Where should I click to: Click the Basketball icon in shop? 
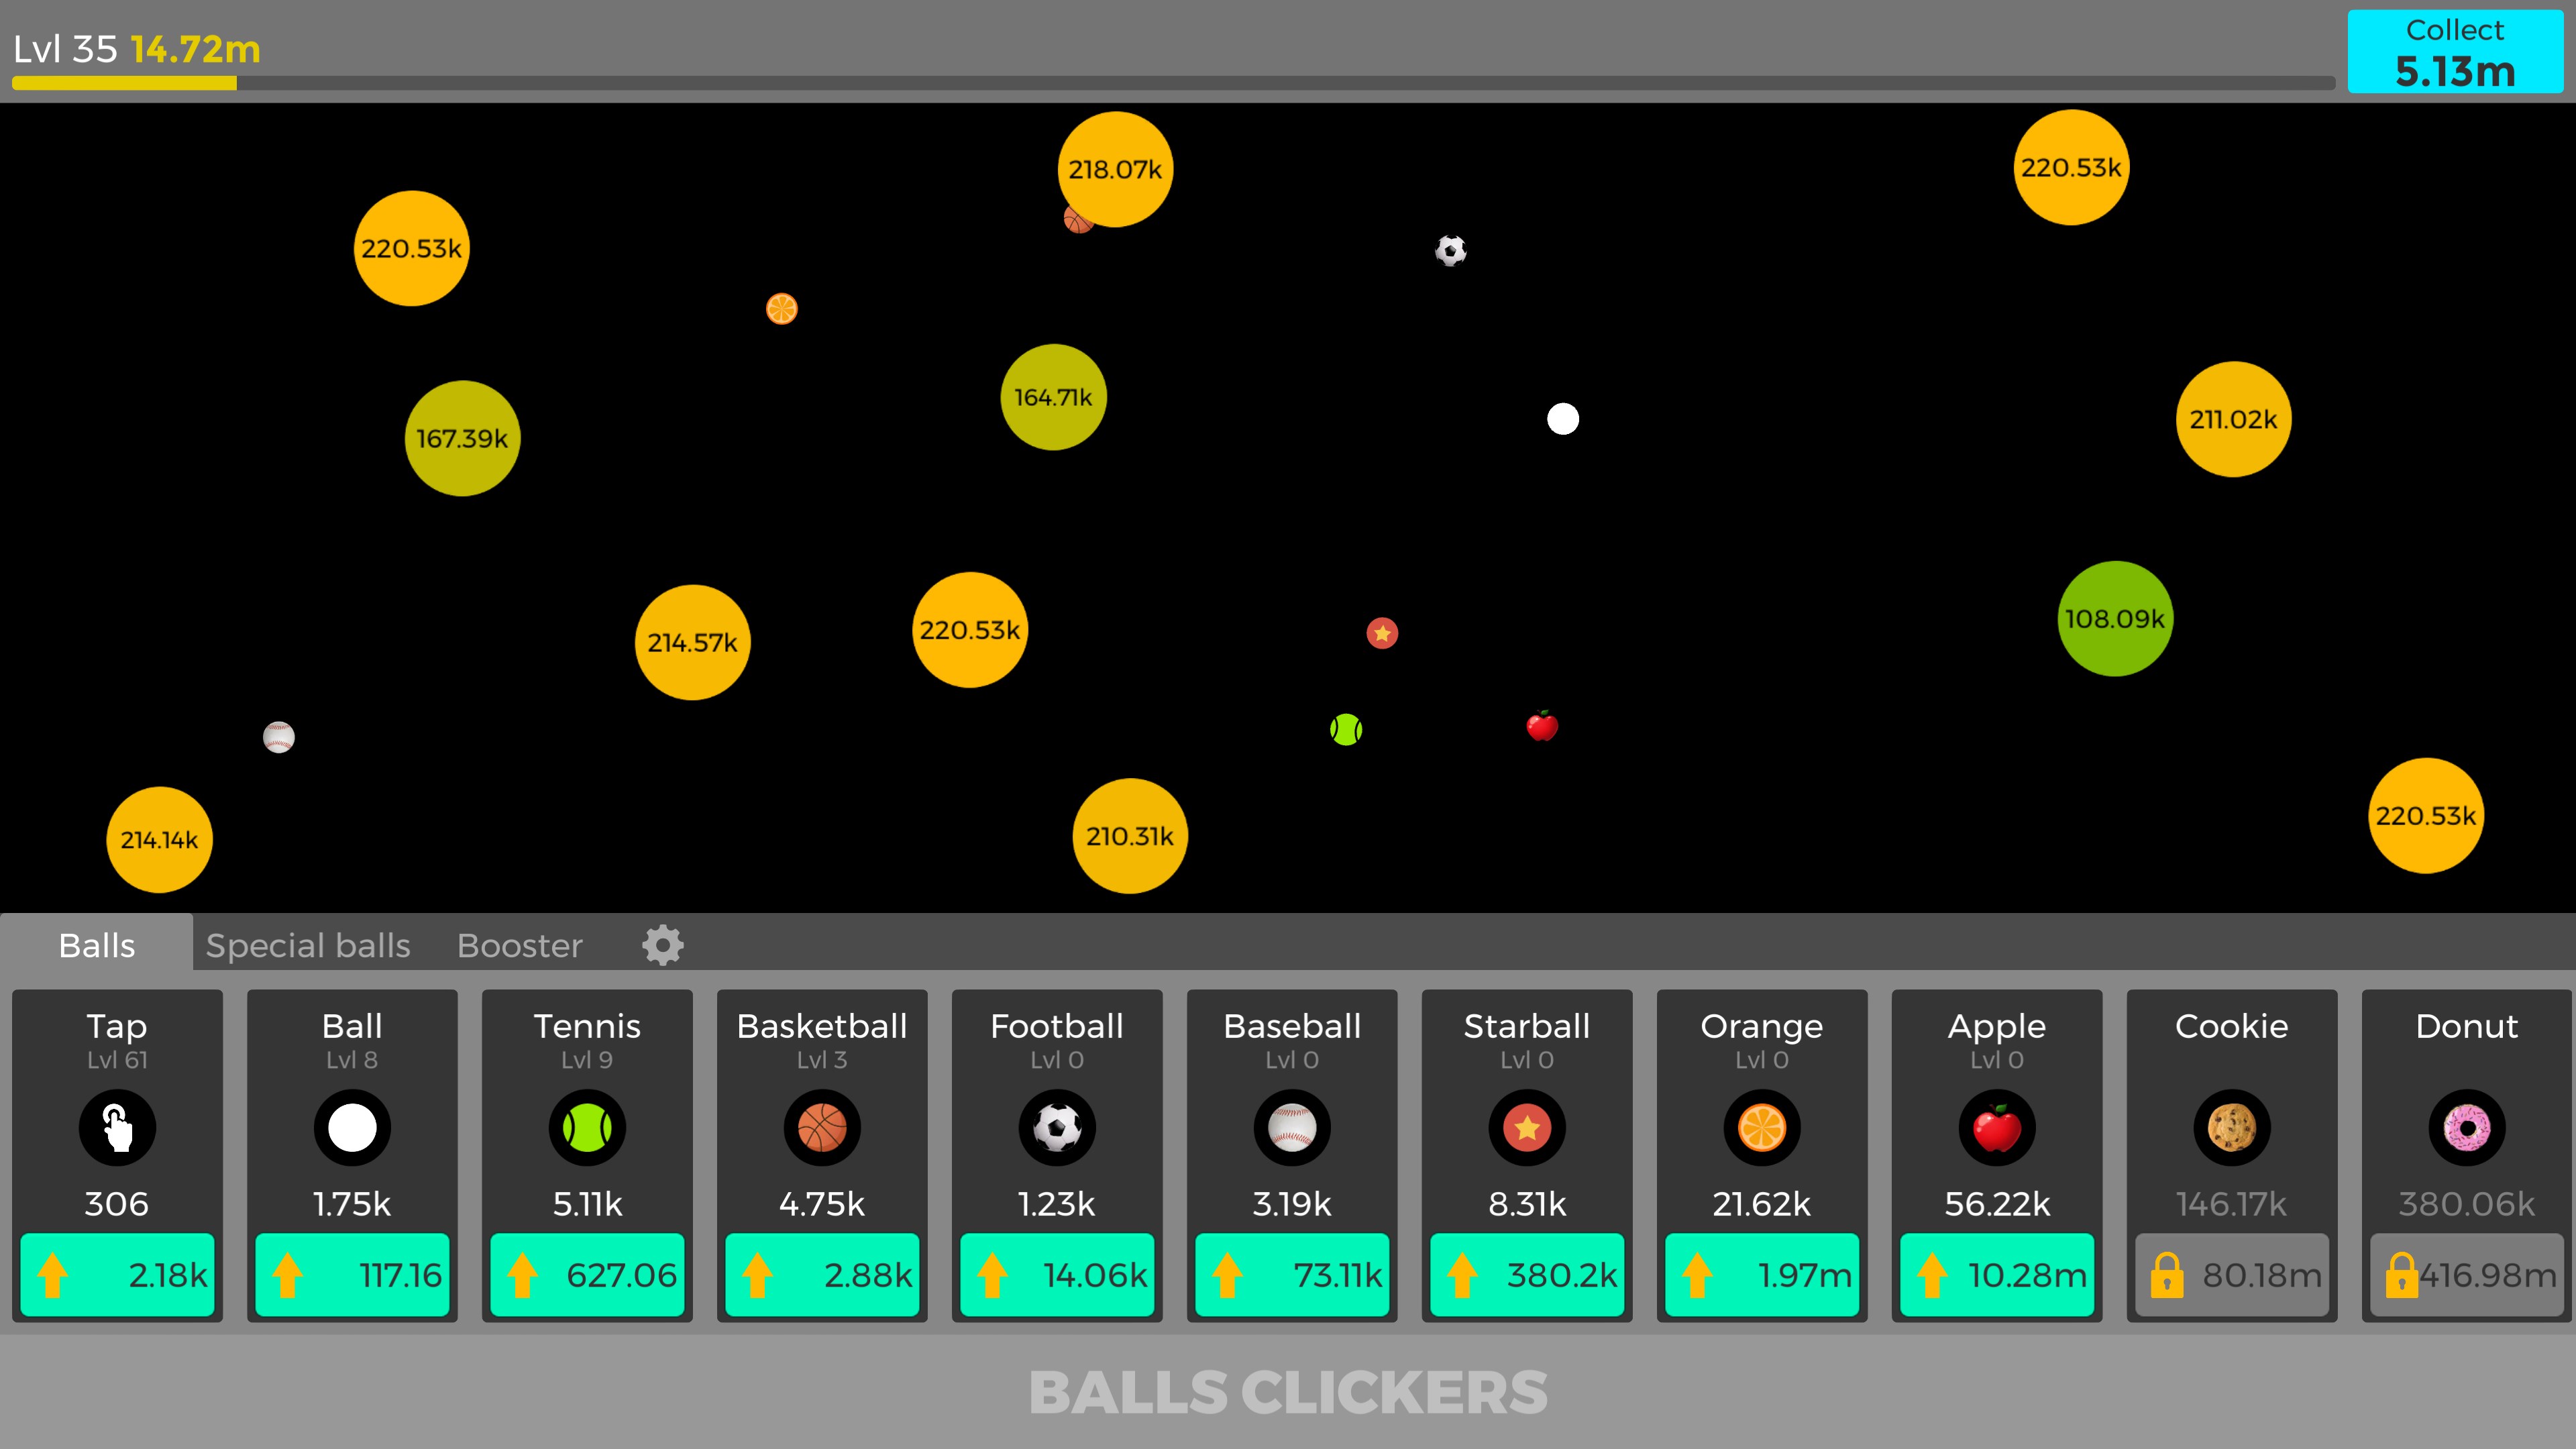click(822, 1128)
